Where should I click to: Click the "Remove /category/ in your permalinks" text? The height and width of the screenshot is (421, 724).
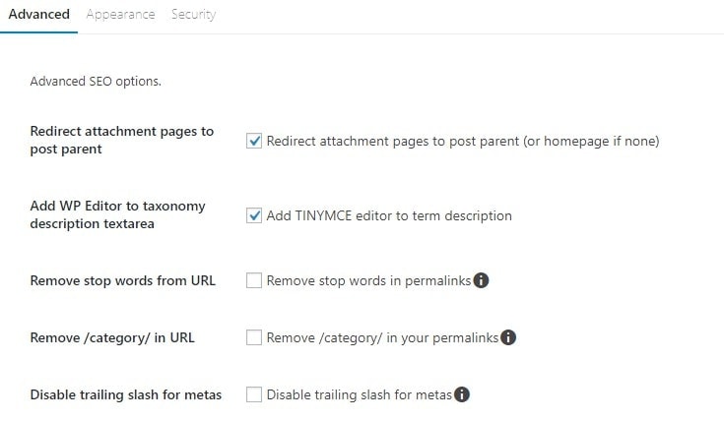tap(382, 337)
